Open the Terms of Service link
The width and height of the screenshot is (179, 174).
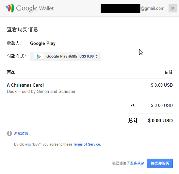point(87,144)
